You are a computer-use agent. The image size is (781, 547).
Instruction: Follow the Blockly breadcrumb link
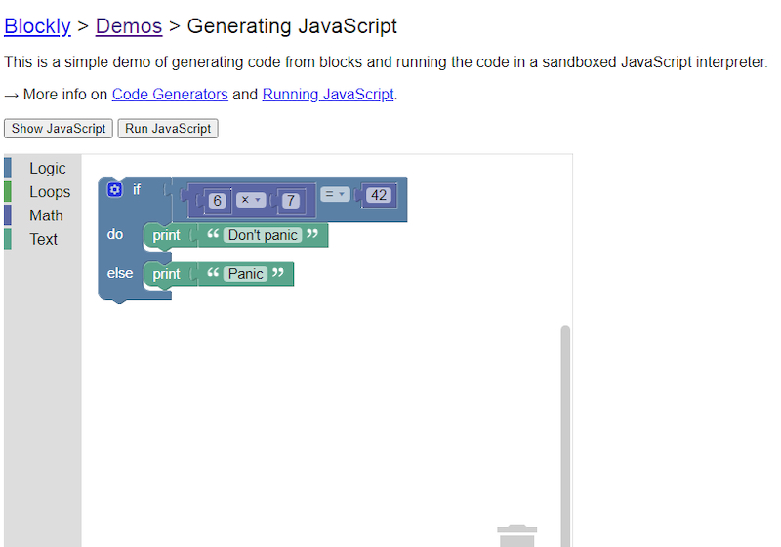37,26
